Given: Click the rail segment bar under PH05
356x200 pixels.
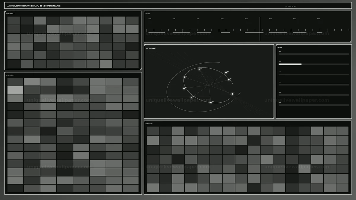Looking at the screenshot, I should tap(278, 33).
